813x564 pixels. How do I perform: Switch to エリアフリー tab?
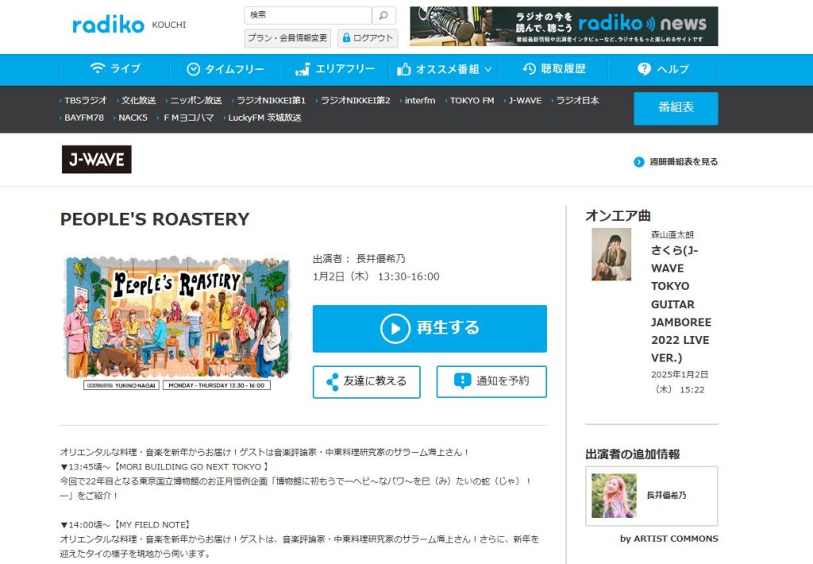point(334,69)
